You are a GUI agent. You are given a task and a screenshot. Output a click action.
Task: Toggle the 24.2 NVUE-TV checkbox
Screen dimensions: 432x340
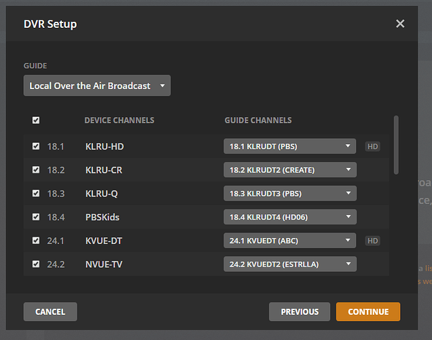[36, 264]
